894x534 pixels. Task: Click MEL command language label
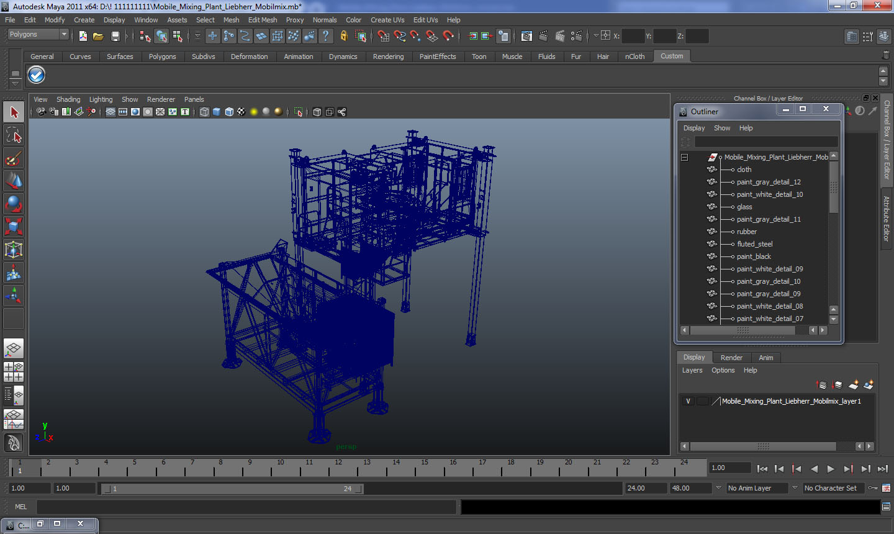tap(21, 507)
